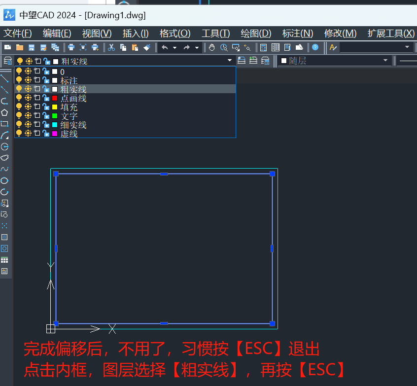Click the Print icon in toolbar

click(71, 47)
